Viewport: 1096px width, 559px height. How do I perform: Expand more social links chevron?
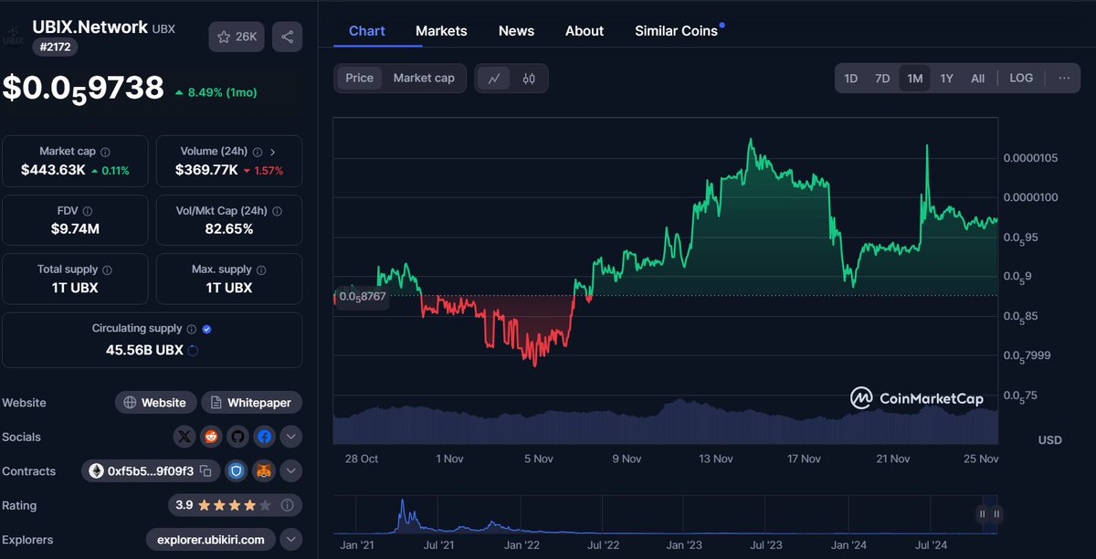point(290,437)
